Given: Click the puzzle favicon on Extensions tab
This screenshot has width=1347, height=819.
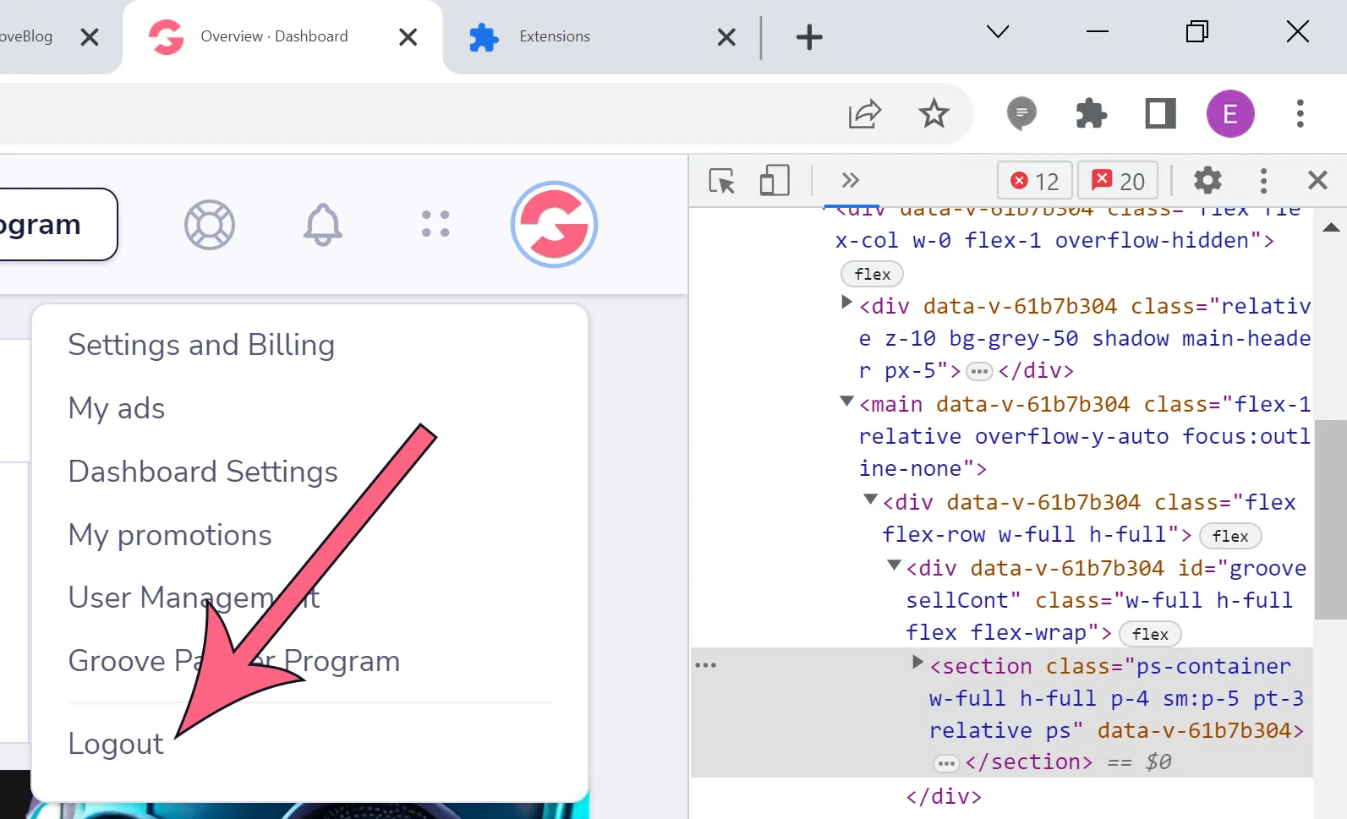Looking at the screenshot, I should click(x=484, y=37).
